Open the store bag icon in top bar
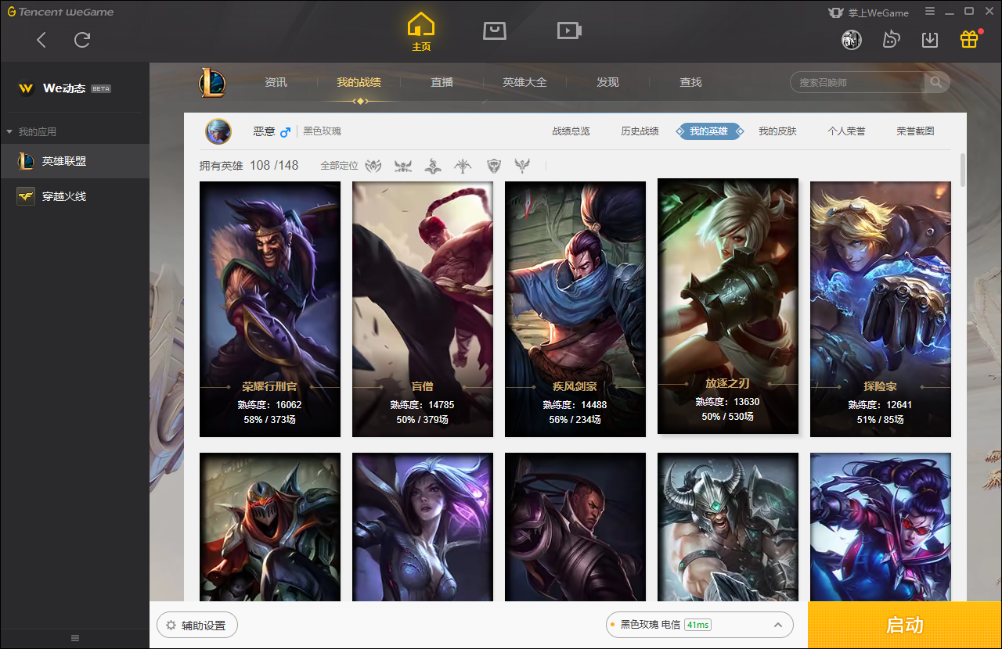Screen dimensions: 1002x649 point(495,30)
